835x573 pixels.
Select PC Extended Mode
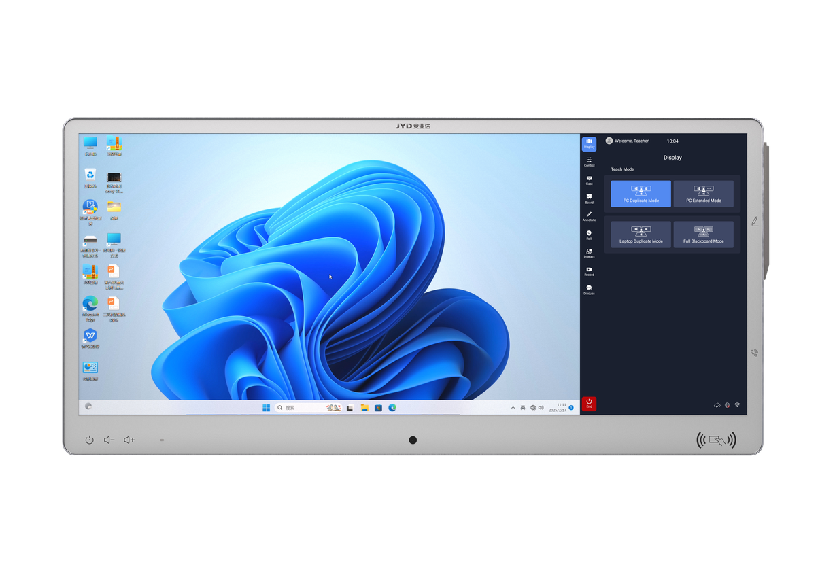pyautogui.click(x=703, y=194)
